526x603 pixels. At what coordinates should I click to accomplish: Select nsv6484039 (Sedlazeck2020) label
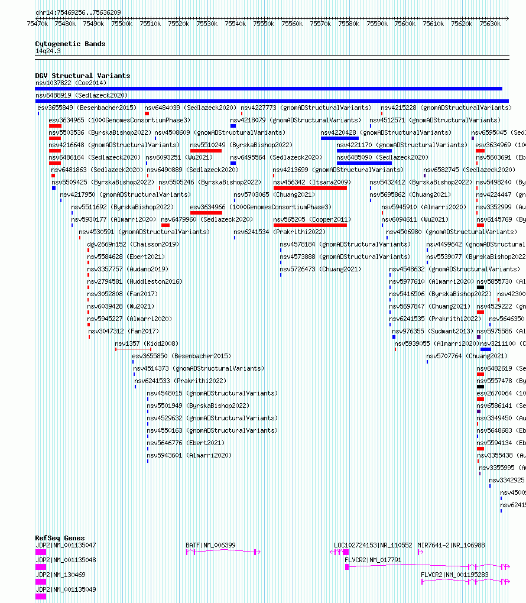(191, 108)
